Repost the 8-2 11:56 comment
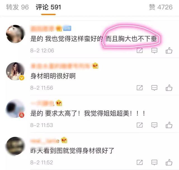The width and height of the screenshot is (179, 170). (x=140, y=88)
